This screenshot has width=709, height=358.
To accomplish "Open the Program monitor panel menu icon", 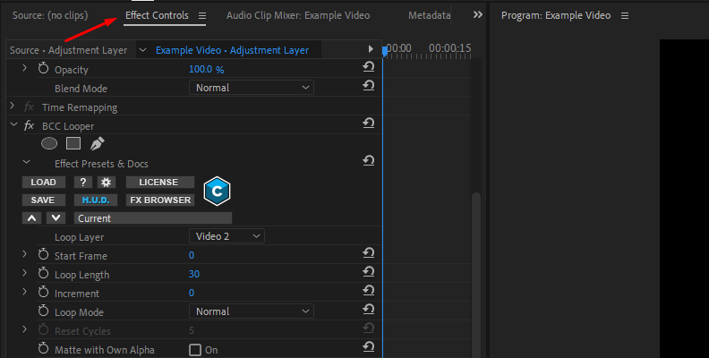I will coord(625,16).
